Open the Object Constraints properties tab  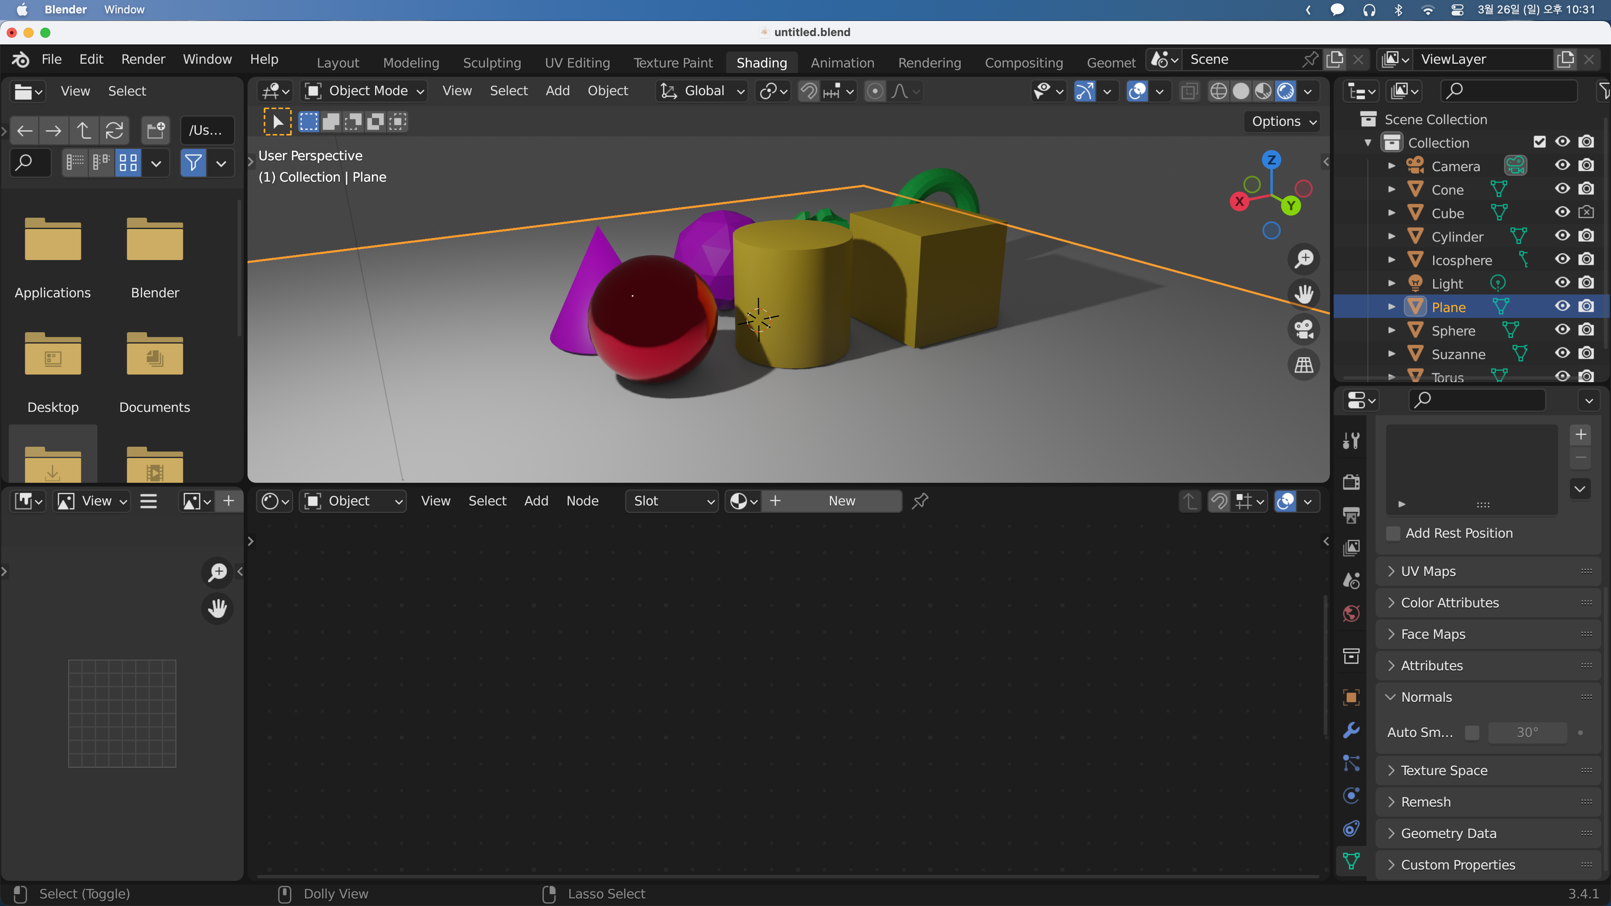[1351, 828]
